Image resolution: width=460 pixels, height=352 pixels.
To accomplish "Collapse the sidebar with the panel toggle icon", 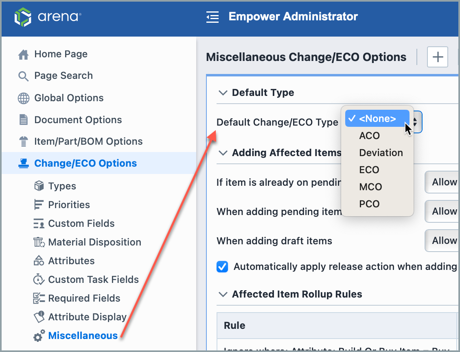I will pyautogui.click(x=212, y=17).
